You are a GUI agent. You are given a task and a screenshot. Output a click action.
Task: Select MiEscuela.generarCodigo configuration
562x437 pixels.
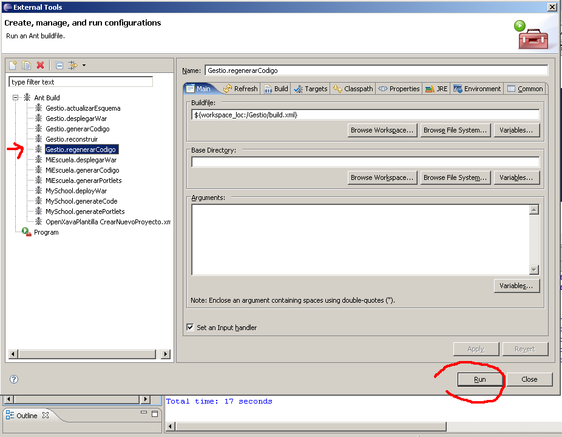82,170
